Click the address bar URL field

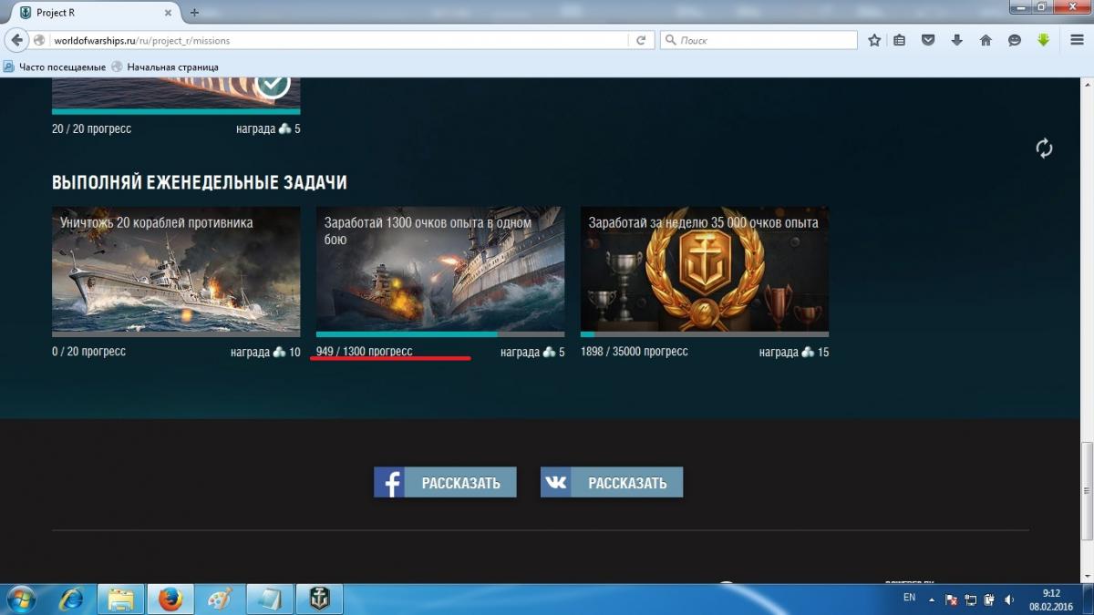(x=337, y=40)
